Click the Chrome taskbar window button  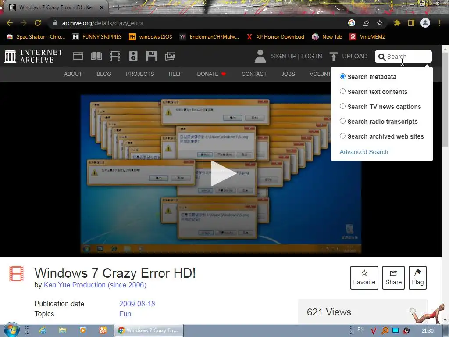click(x=149, y=330)
